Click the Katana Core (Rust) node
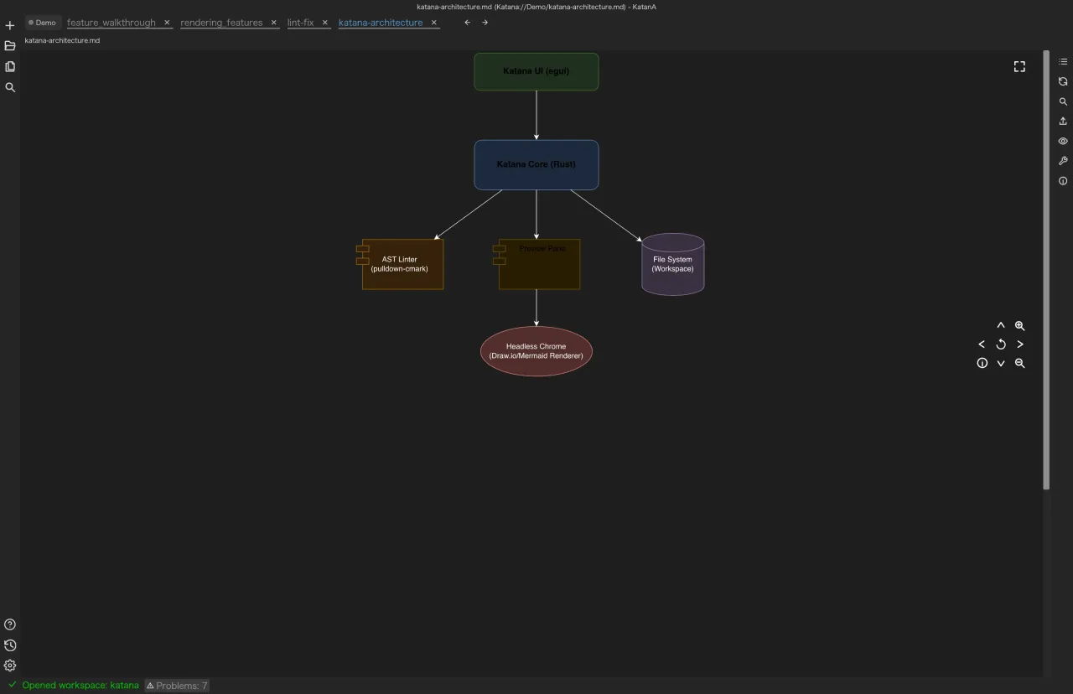The width and height of the screenshot is (1073, 694). click(536, 164)
